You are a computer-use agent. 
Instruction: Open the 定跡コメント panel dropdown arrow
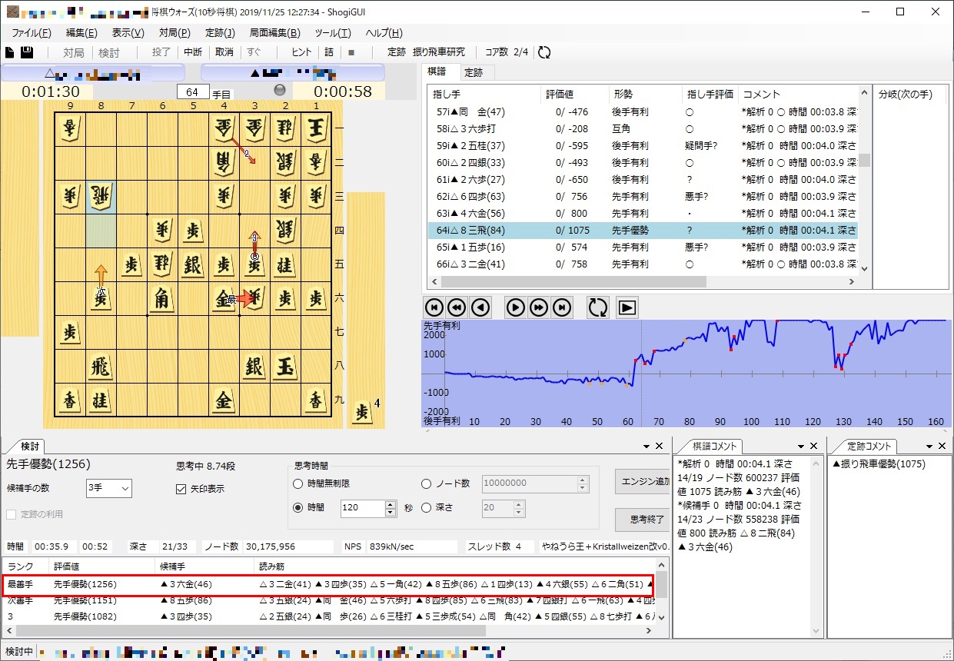pos(929,446)
